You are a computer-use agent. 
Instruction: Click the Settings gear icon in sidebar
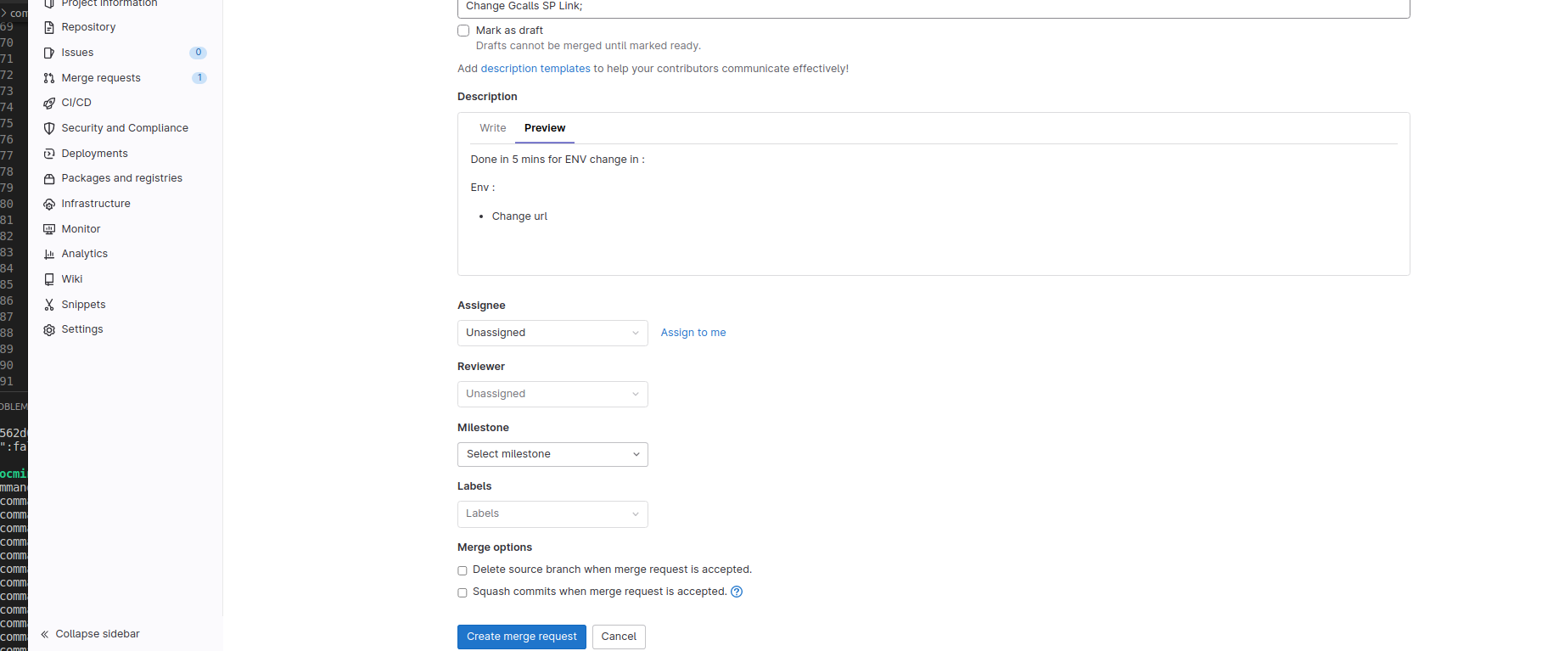click(x=49, y=329)
